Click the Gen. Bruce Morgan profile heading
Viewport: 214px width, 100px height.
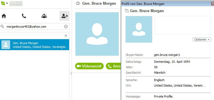(147, 11)
